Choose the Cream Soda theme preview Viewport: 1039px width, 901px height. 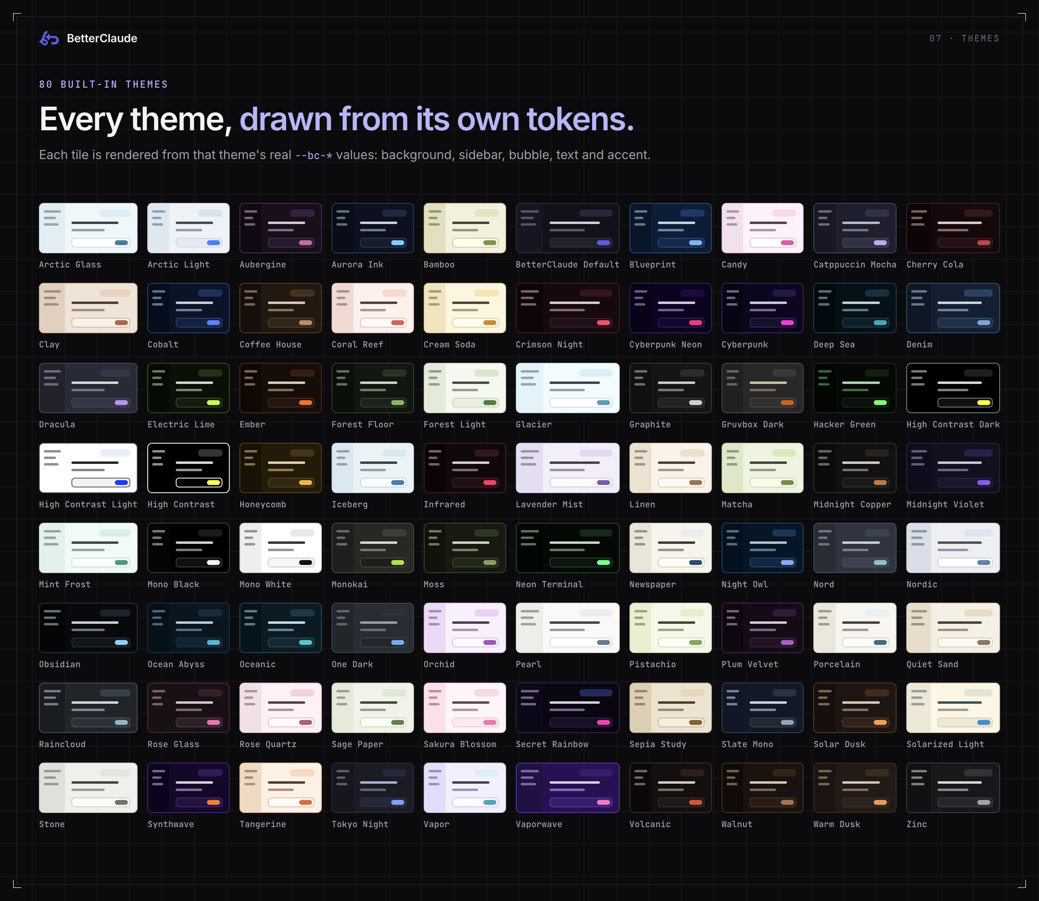coord(464,308)
